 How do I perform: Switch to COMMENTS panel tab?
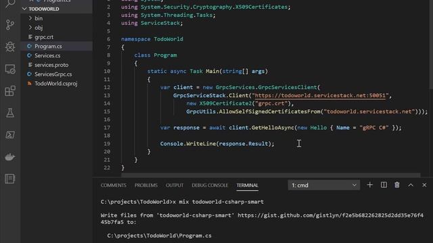pyautogui.click(x=113, y=185)
